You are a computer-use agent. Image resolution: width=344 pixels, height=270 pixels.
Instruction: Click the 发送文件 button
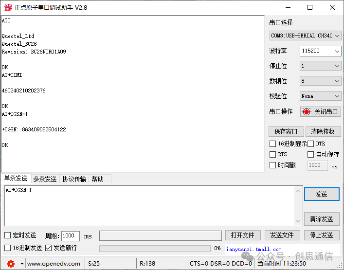[x=282, y=235]
